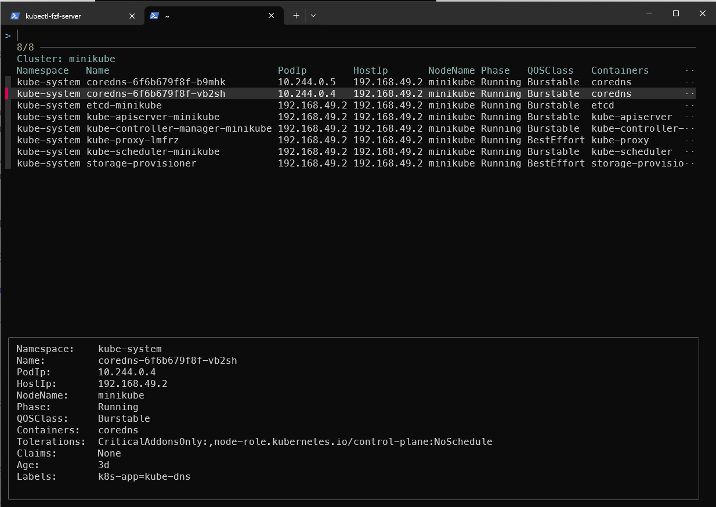Open the new tab profile dropdown
The width and height of the screenshot is (716, 507).
(313, 16)
